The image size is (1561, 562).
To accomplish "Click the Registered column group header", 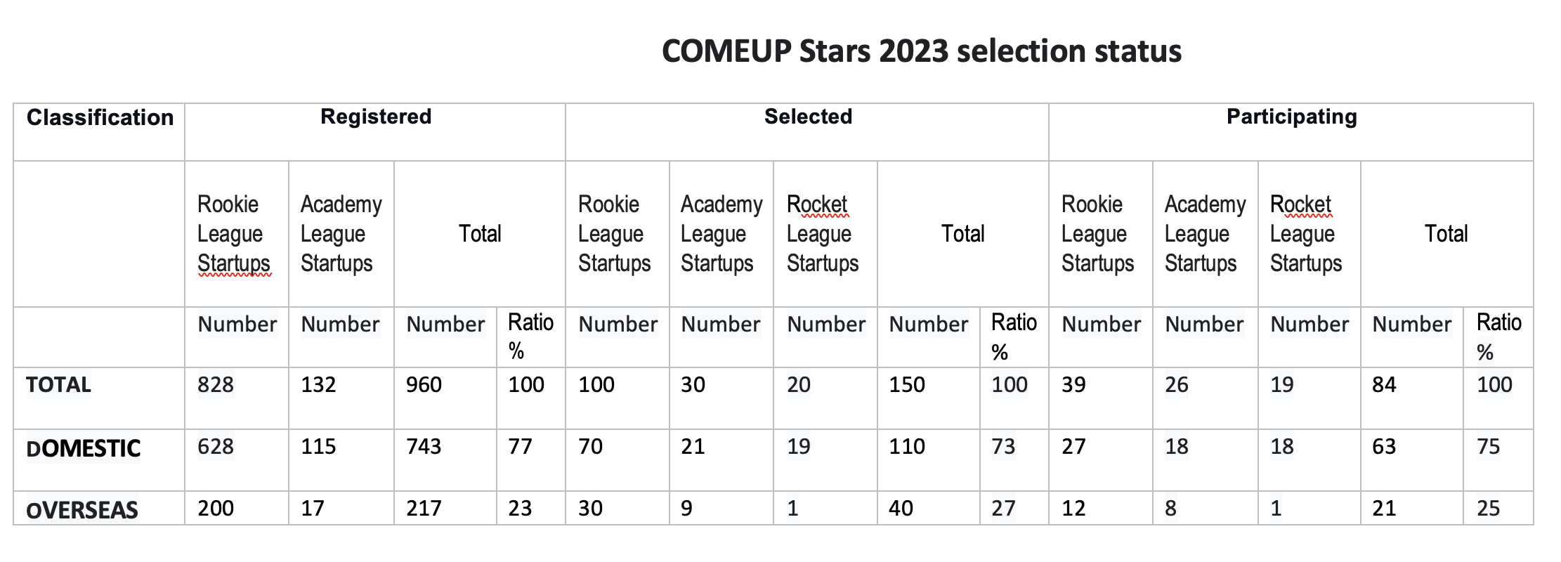I will tap(376, 117).
